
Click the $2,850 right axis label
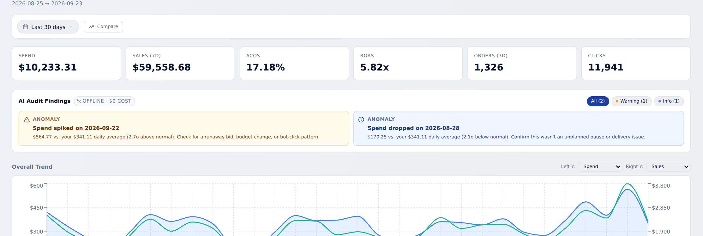tap(661, 208)
